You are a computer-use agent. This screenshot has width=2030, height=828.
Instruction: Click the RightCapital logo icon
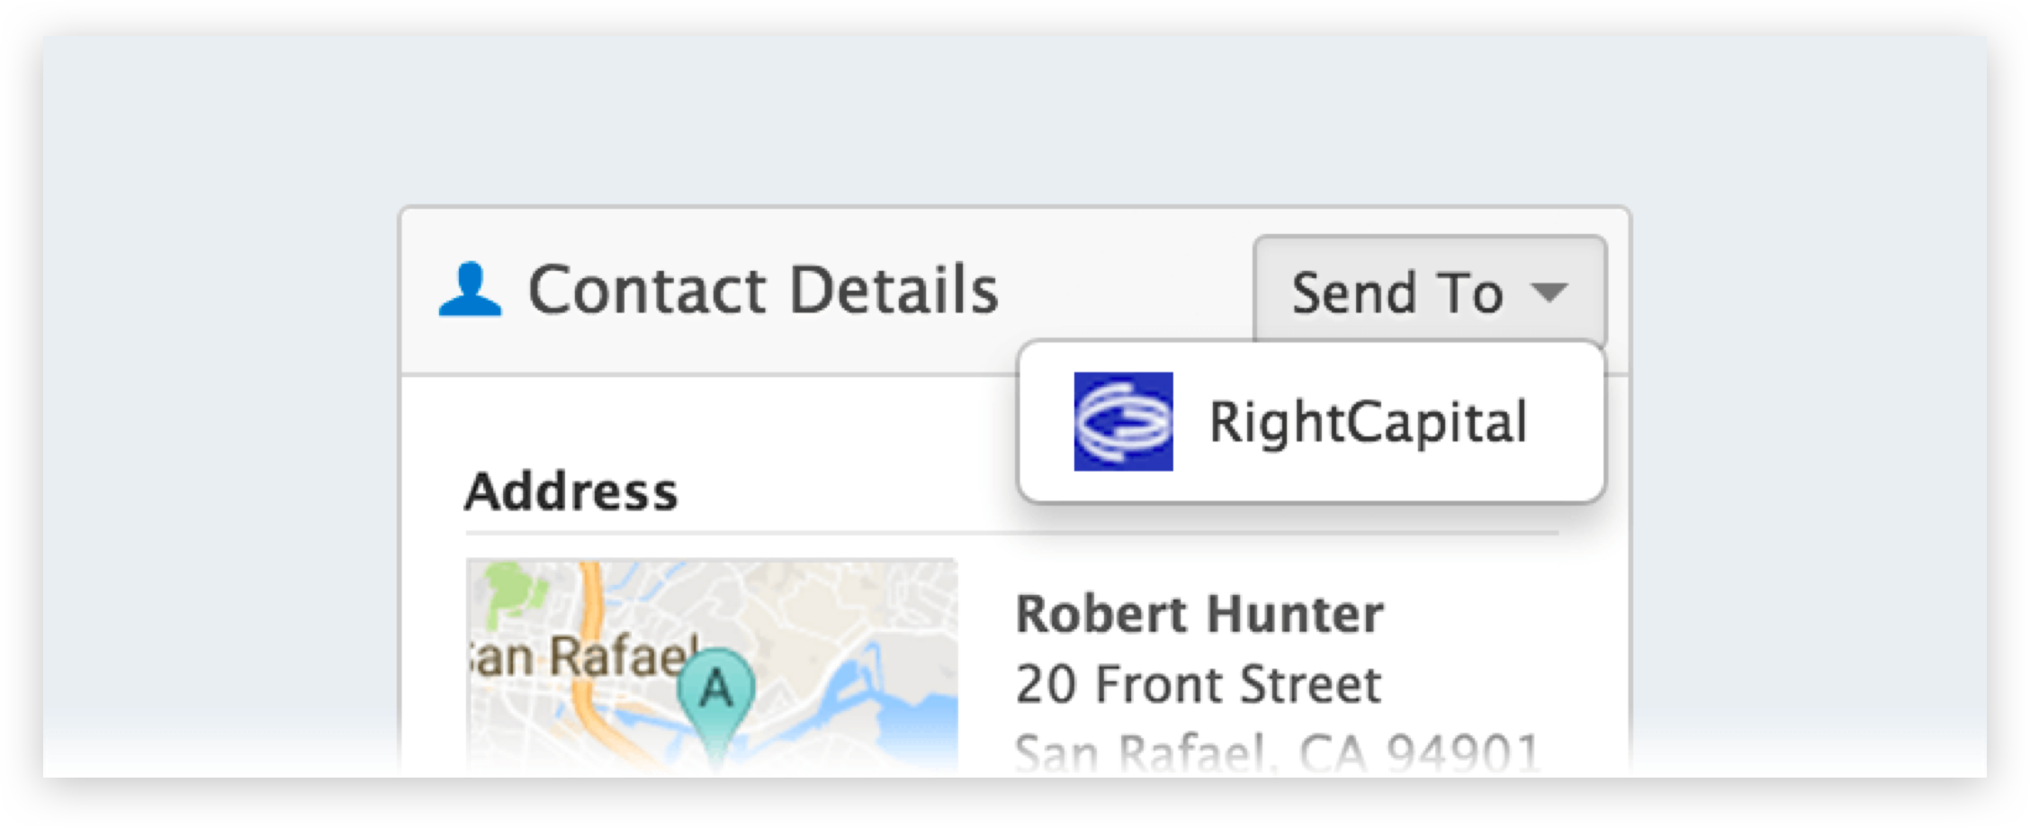coord(1123,421)
